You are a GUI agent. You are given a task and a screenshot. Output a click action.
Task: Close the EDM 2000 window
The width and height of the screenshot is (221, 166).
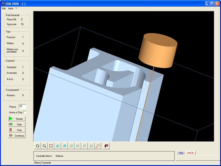click(x=217, y=4)
